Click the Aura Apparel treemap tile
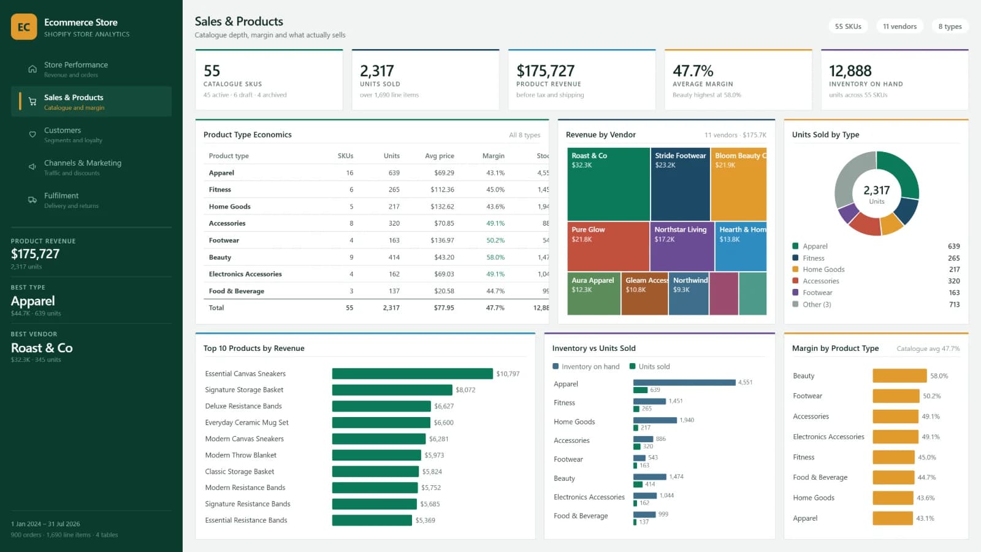This screenshot has width=981, height=552. click(594, 294)
